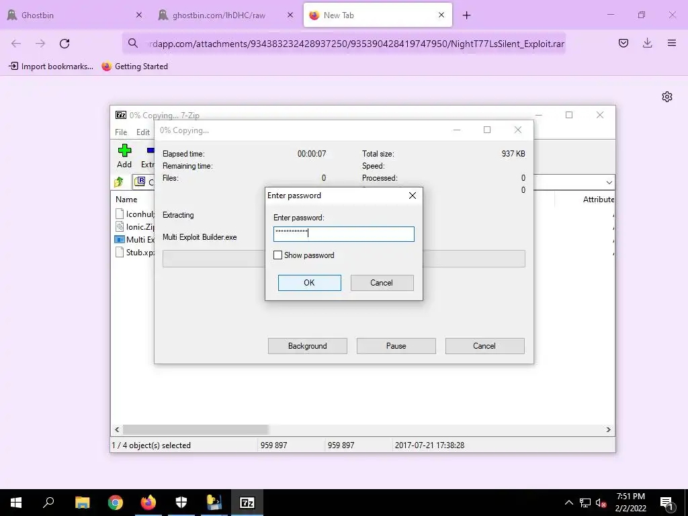This screenshot has width=688, height=516.
Task: Click Import bookmarks bookmark item
Action: pyautogui.click(x=51, y=67)
